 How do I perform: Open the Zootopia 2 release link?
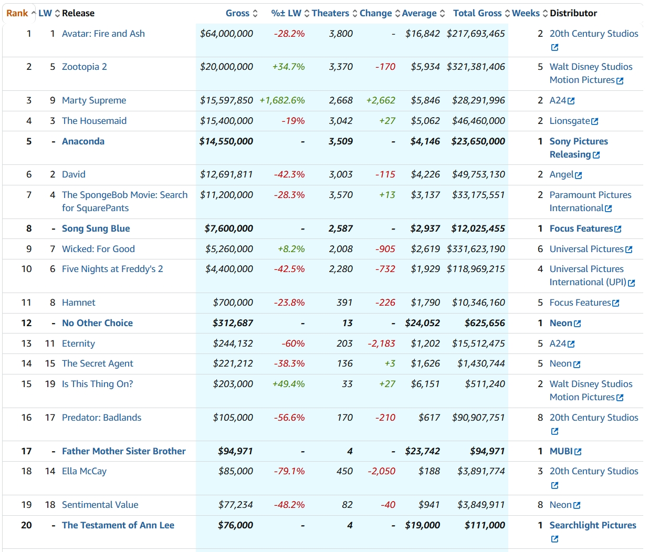84,67
